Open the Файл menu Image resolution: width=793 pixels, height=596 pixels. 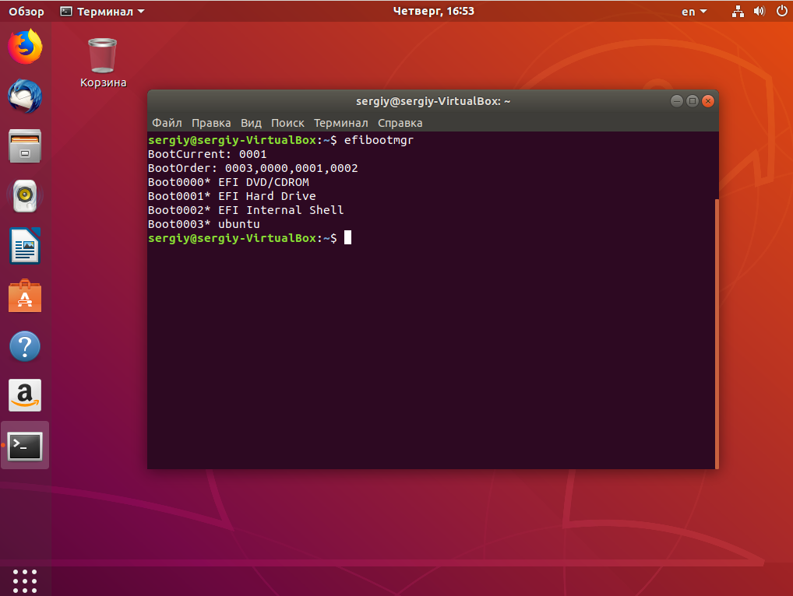pos(167,123)
